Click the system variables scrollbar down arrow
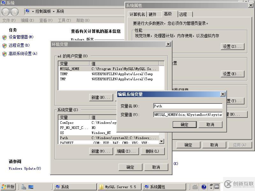This screenshot has width=255, height=191. [x=161, y=141]
